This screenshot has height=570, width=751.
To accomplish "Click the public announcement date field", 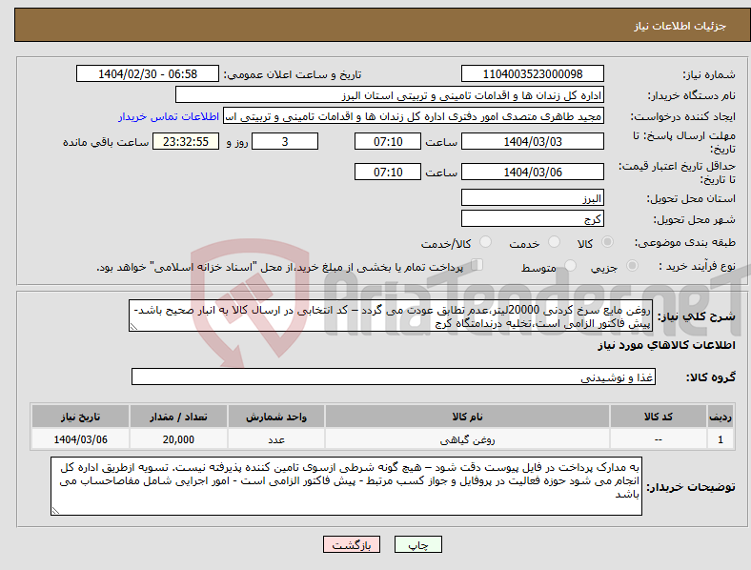I will pyautogui.click(x=148, y=73).
